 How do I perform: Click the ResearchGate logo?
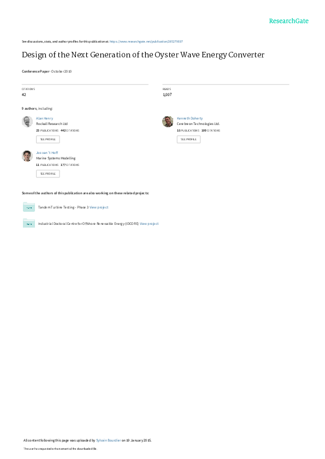288,21
